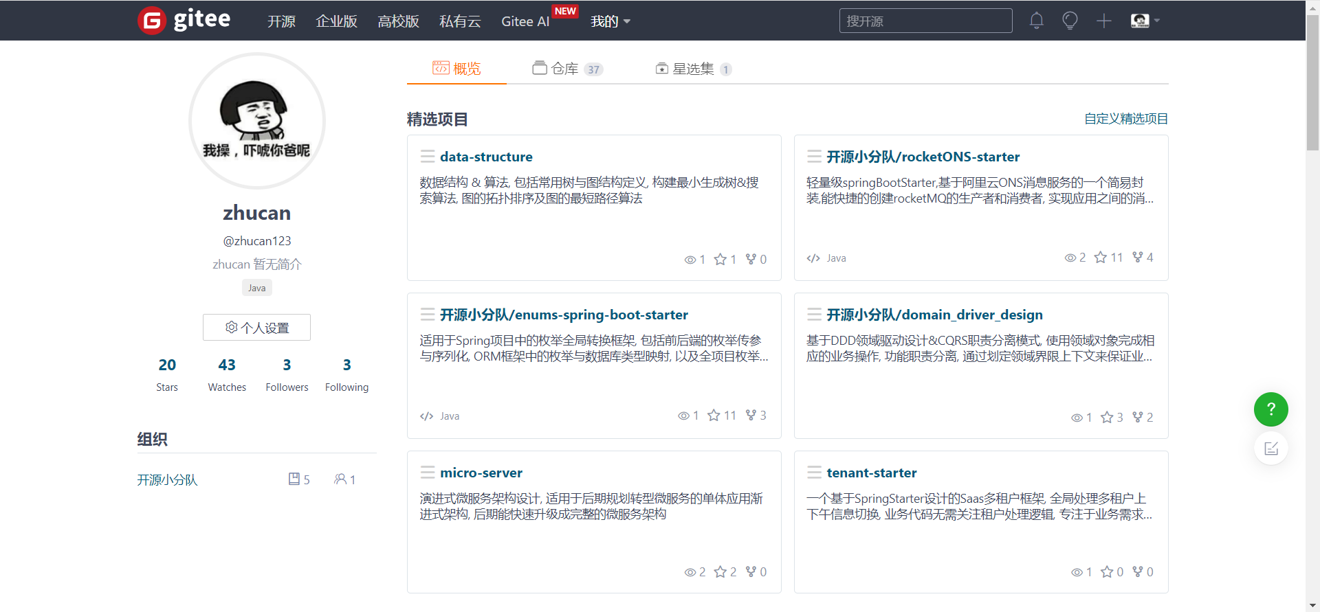Click the star icon on enums-spring-boot-starter card
Viewport: 1320px width, 612px height.
click(714, 415)
